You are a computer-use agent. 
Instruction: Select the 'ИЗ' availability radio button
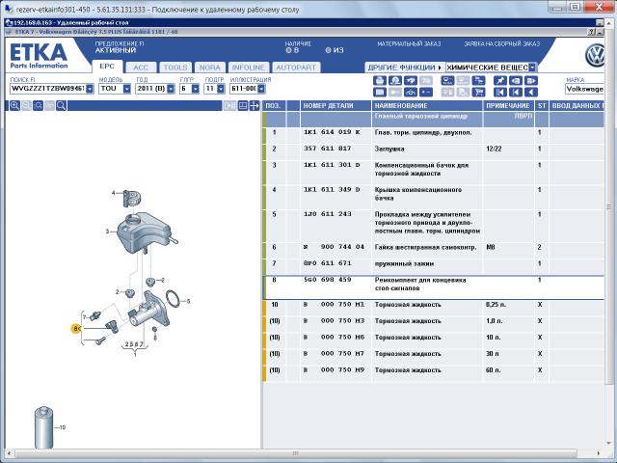328,50
